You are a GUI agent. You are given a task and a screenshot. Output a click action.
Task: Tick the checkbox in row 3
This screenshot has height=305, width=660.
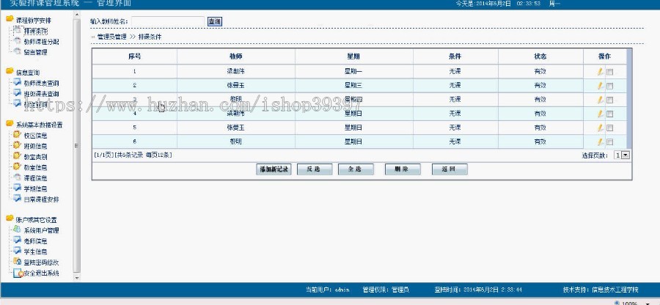coord(609,100)
